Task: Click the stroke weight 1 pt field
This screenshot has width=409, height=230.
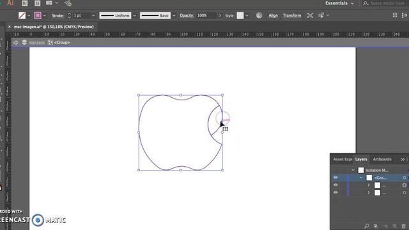Action: coord(81,15)
